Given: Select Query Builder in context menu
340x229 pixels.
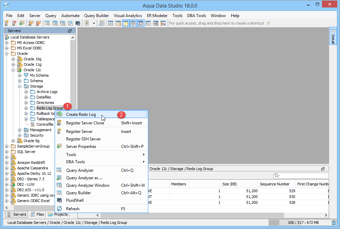Looking at the screenshot, I should 102,193.
